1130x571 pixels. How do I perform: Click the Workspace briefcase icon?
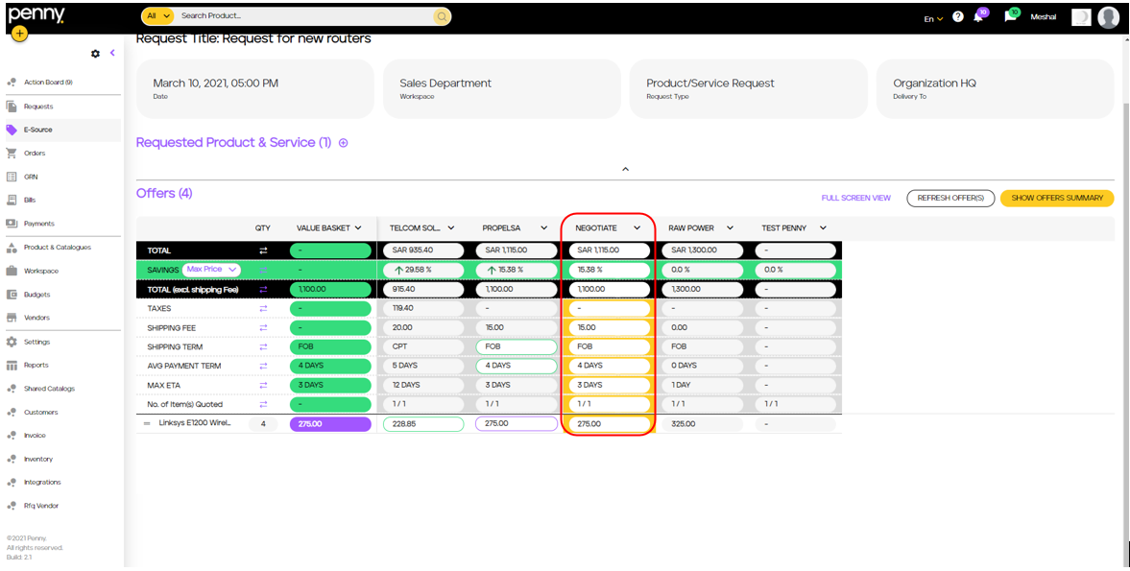point(11,271)
